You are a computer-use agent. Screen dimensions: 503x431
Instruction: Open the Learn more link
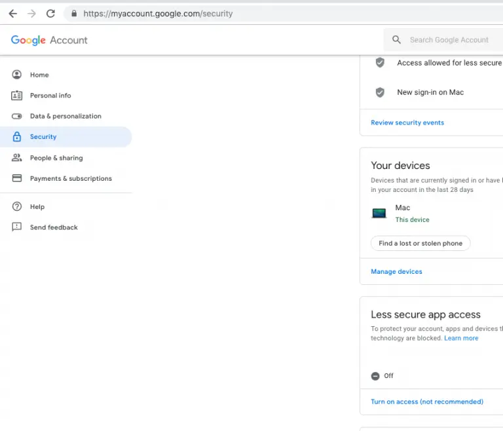click(x=461, y=338)
